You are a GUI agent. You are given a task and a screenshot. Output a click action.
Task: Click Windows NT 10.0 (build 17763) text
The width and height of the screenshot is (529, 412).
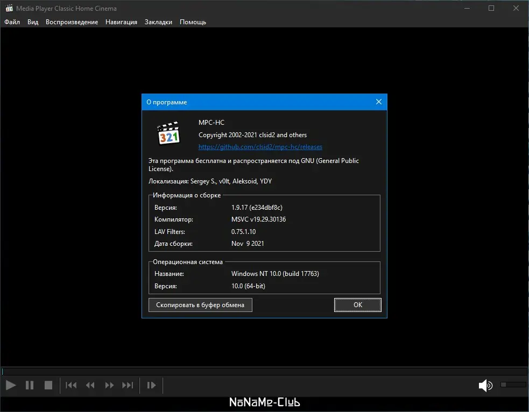point(275,273)
